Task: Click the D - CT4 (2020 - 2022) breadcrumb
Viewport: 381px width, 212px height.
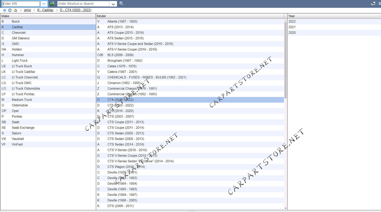Action: tap(76, 10)
